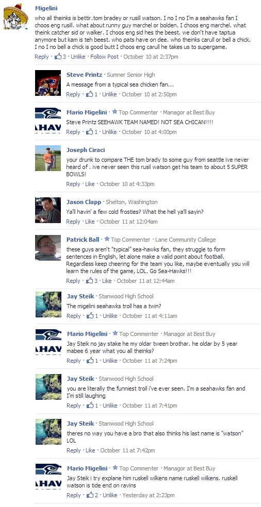
Task: Click thumbs-up icon on 'migelini seahawks troll' comment
Action: pos(90,315)
